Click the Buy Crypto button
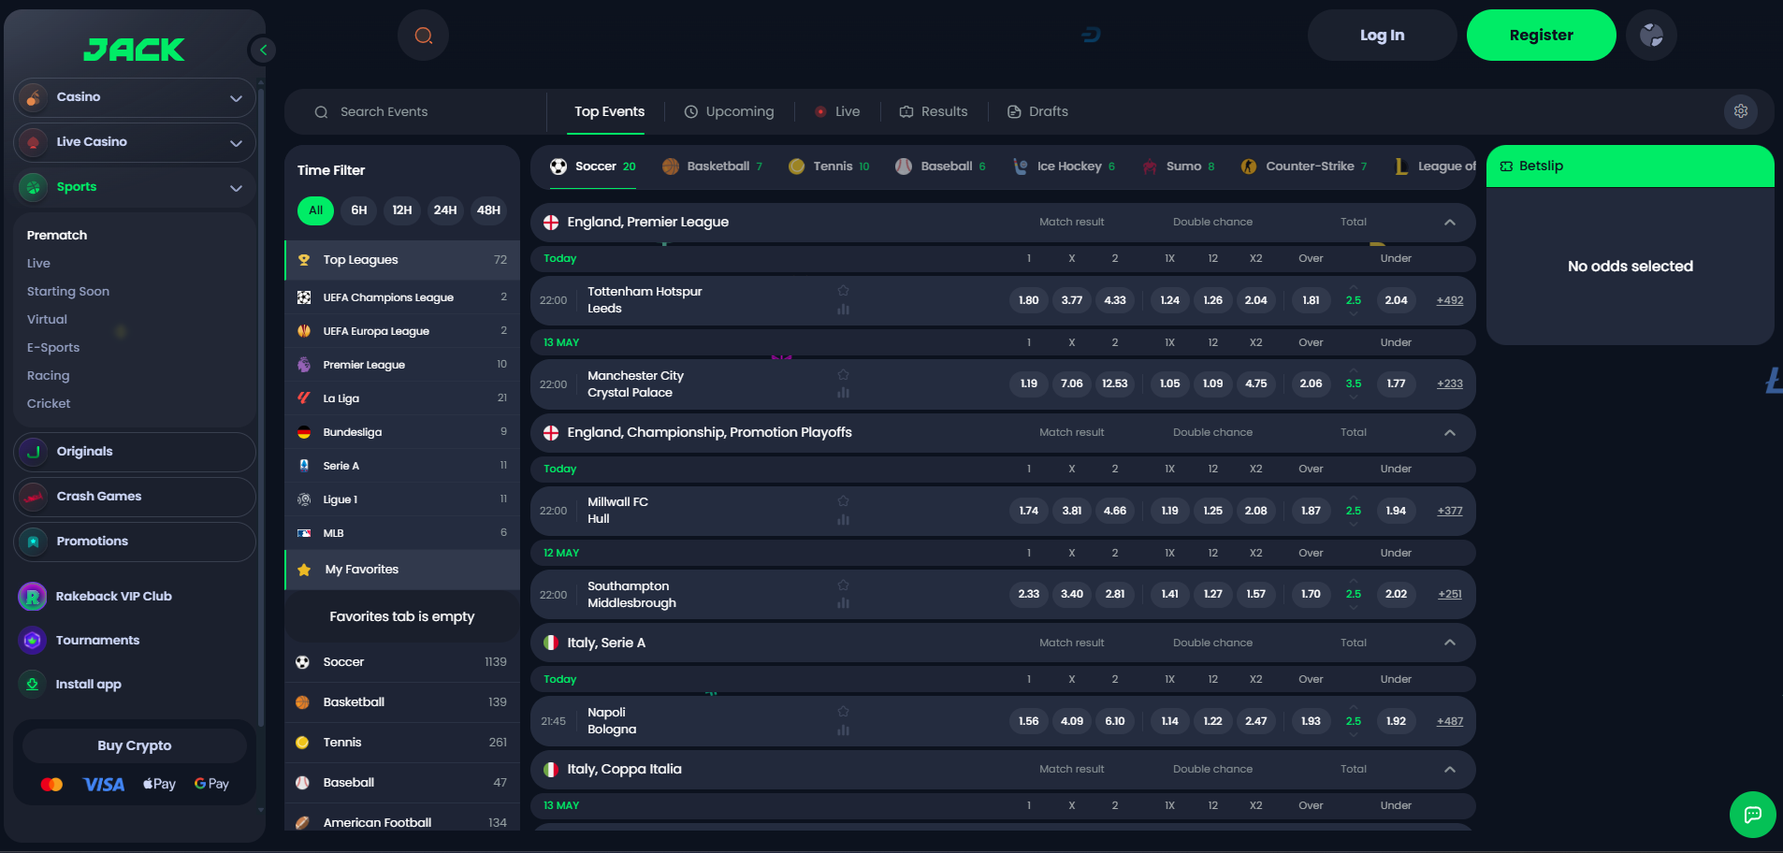 (x=135, y=745)
